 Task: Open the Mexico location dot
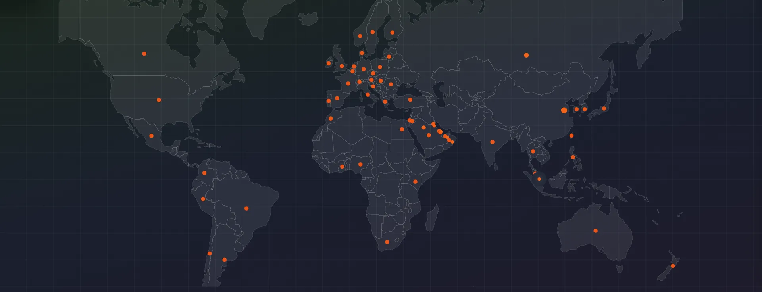(151, 136)
